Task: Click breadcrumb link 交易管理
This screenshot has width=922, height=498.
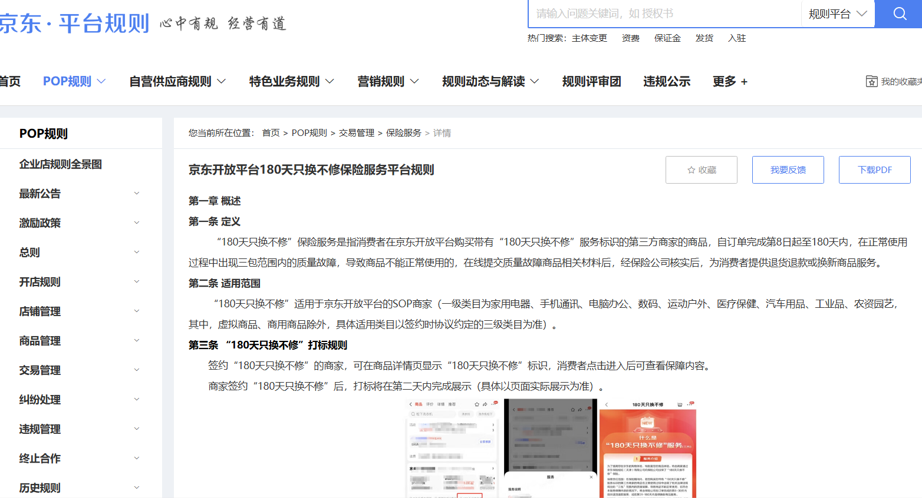Action: tap(357, 133)
